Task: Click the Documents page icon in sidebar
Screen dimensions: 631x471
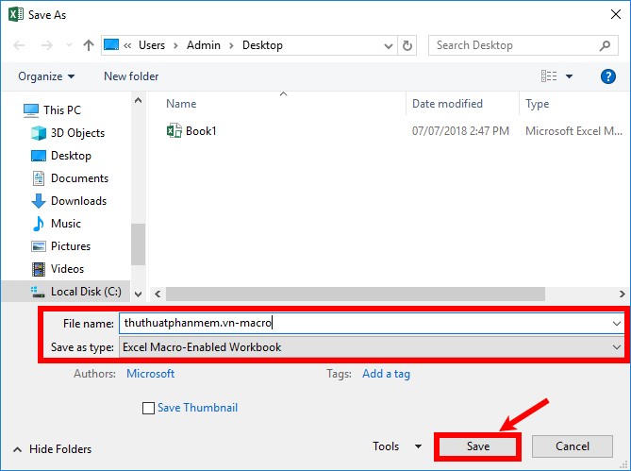Action: tap(39, 178)
